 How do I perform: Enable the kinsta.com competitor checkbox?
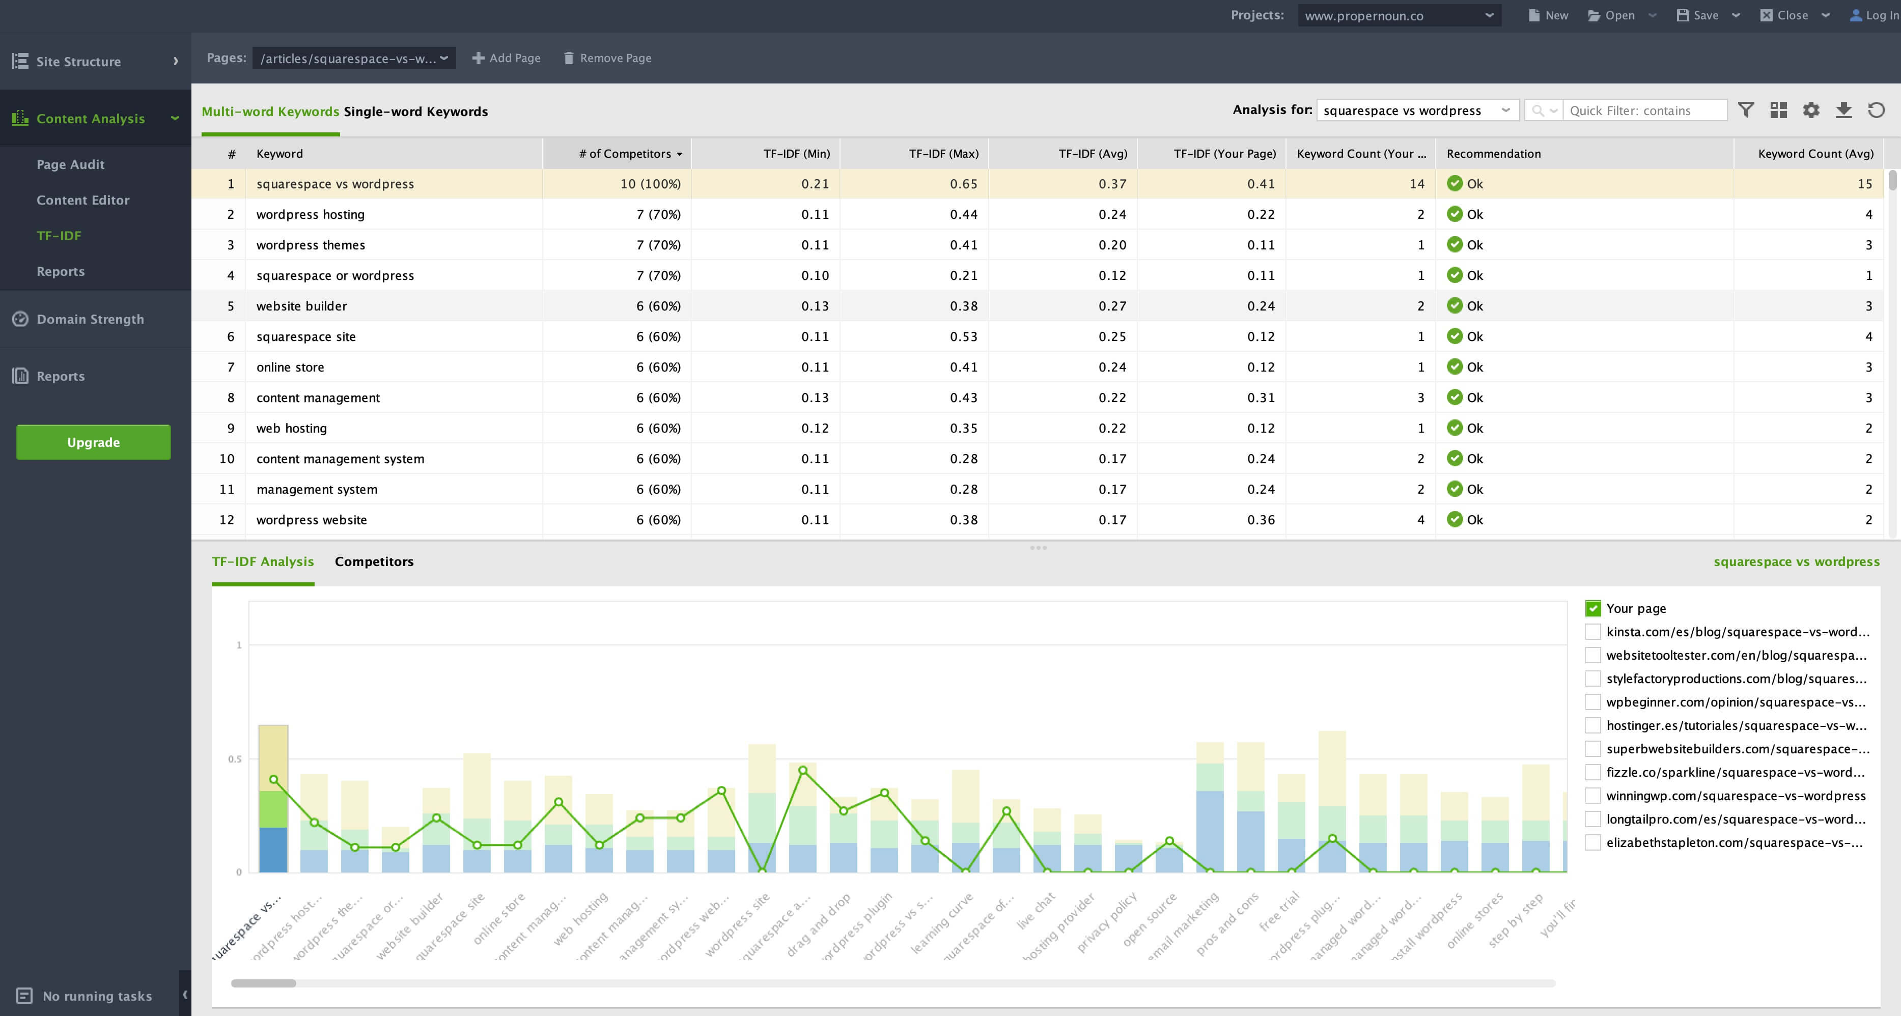1594,632
